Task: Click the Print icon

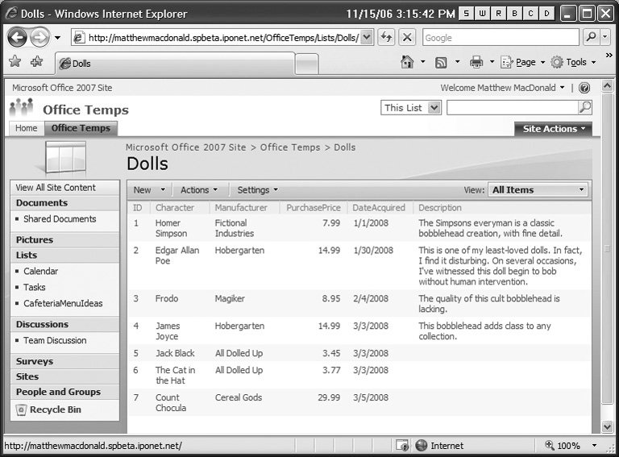Action: [476, 62]
